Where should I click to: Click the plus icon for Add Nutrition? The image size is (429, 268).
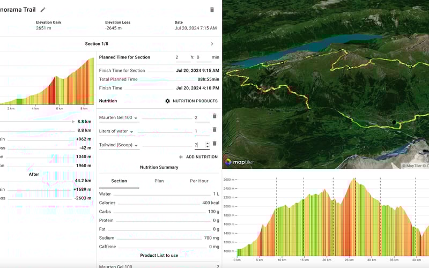(181, 157)
